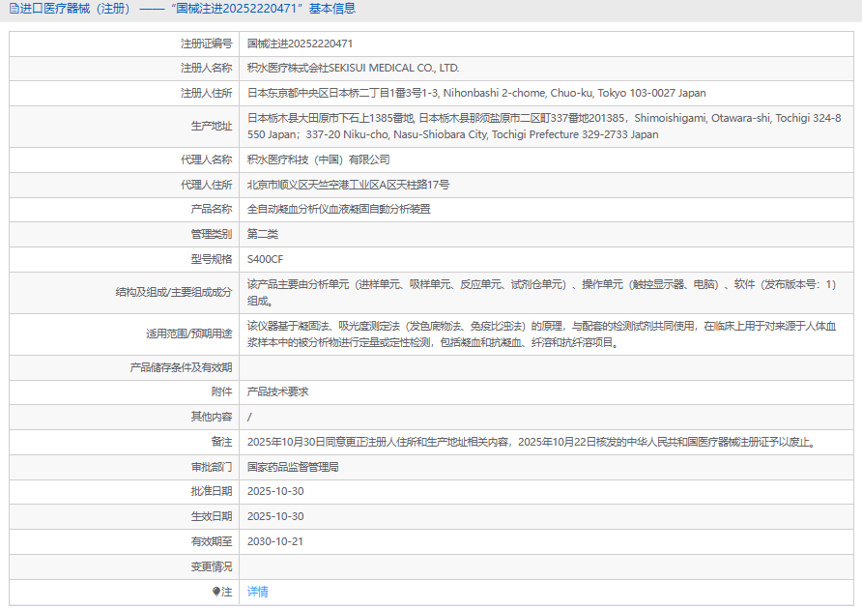Click registrant name SEKISUI MEDICAL CO., LTD.
Screen dimensions: 862x609
click(x=353, y=69)
